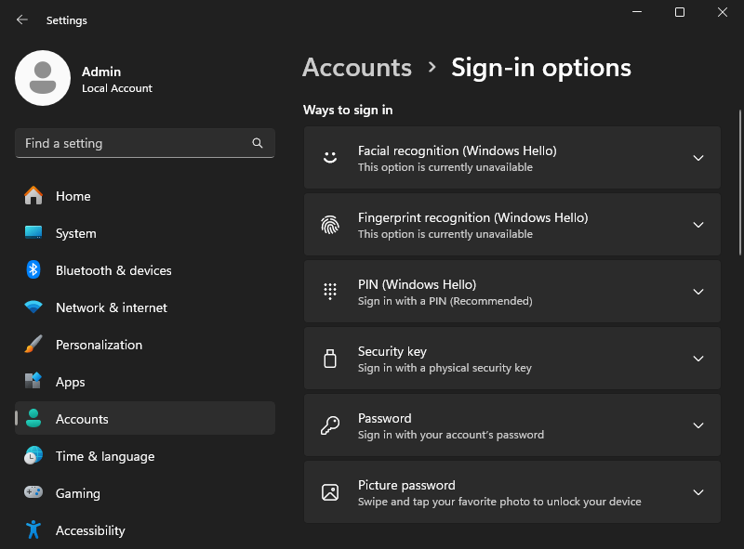Click the facial recognition smiley icon

click(330, 157)
